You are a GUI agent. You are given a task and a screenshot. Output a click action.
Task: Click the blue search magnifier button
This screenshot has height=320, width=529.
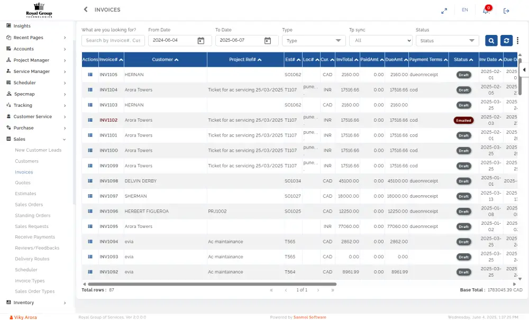tap(491, 41)
